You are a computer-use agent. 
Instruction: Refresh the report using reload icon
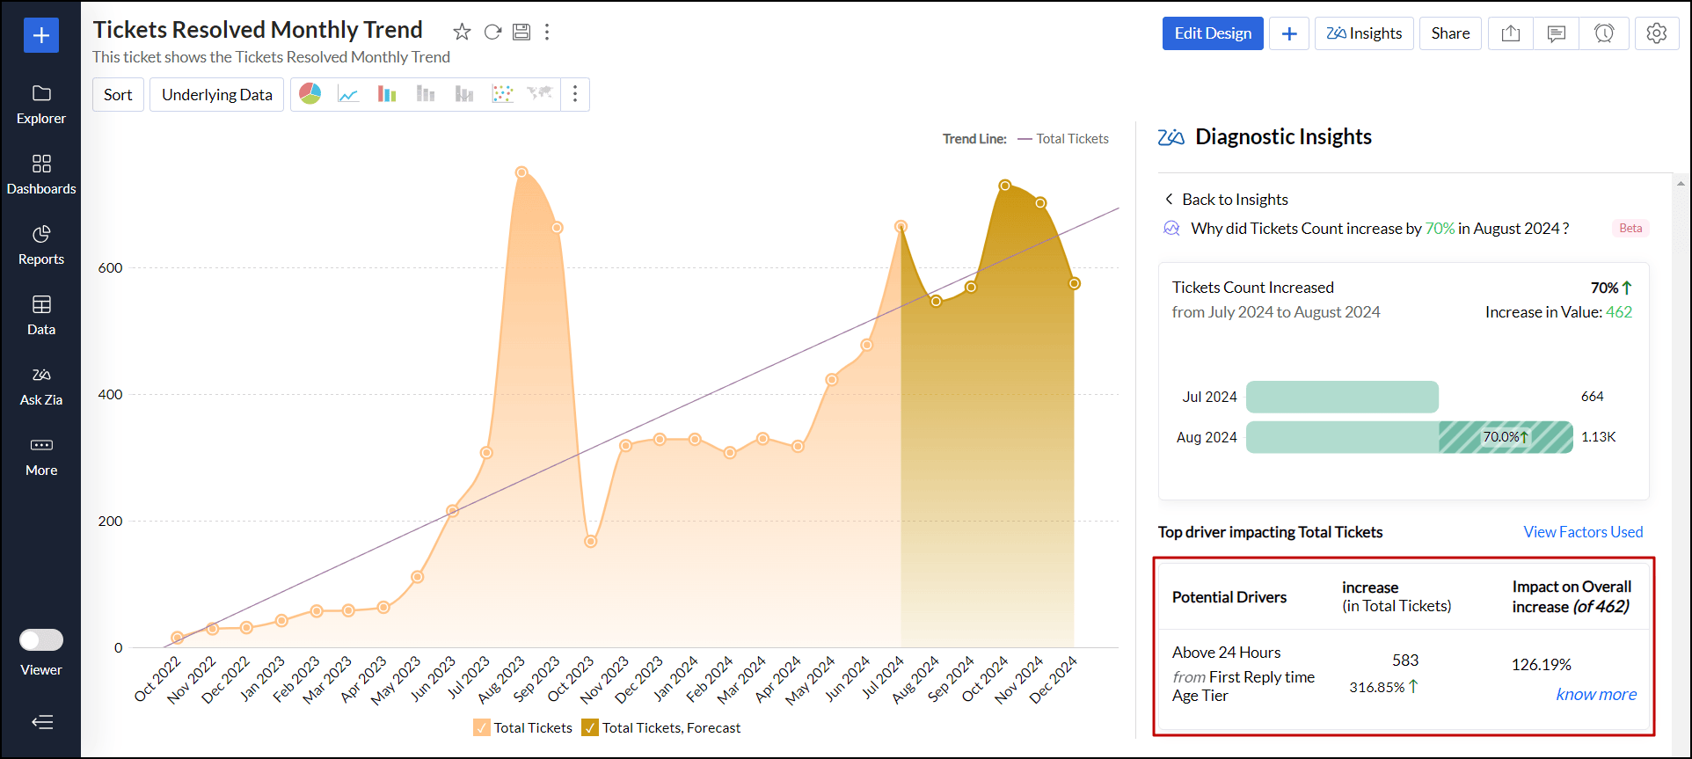pos(492,33)
